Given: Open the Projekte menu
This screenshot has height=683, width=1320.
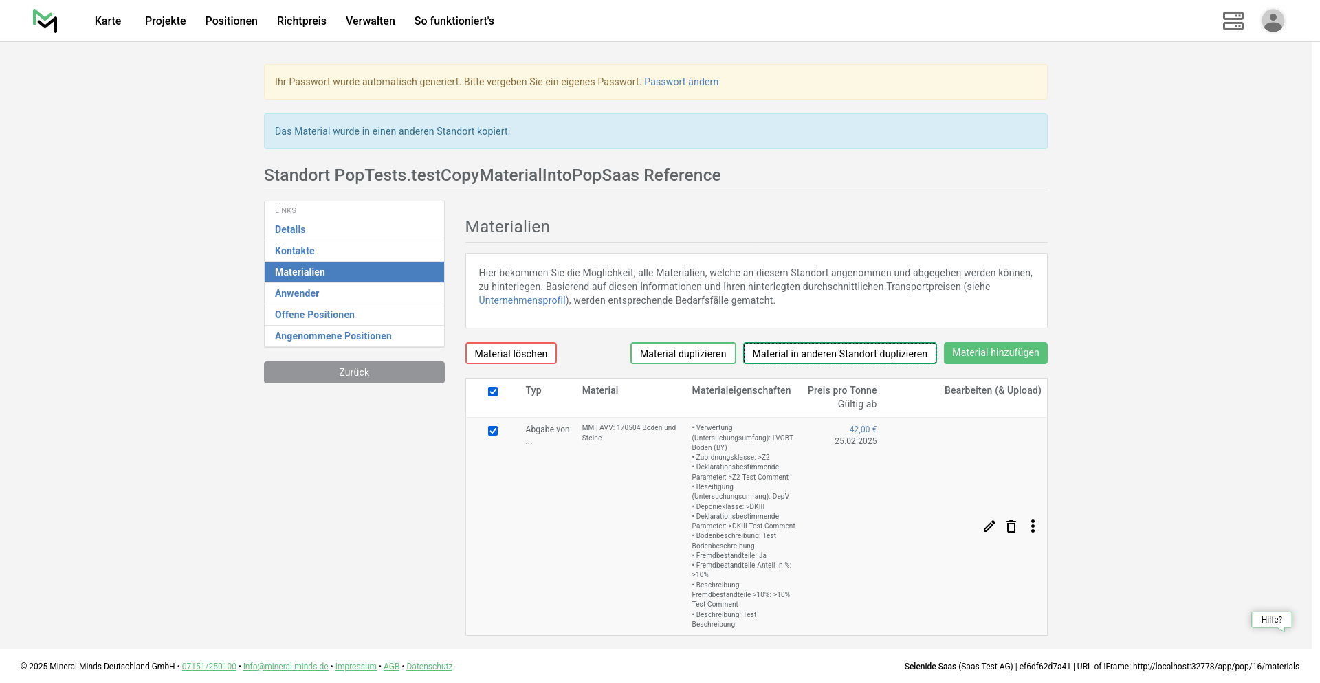Looking at the screenshot, I should (x=165, y=21).
